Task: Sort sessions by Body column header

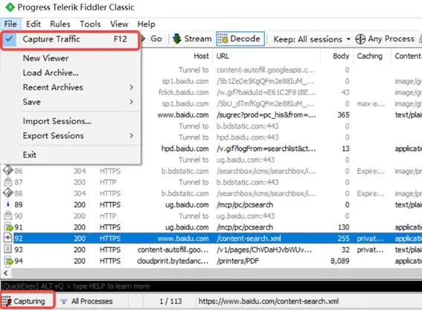Action: [341, 56]
